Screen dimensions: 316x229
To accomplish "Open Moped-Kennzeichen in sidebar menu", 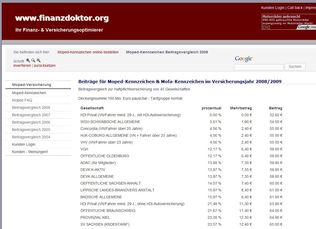I will (x=29, y=93).
